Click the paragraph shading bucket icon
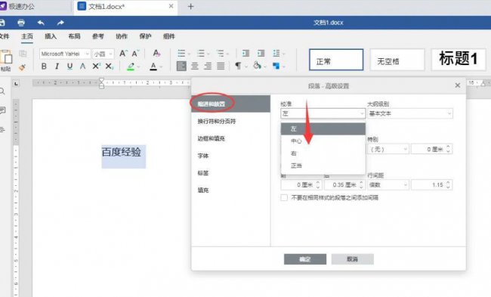The width and height of the screenshot is (491, 297). point(257,66)
